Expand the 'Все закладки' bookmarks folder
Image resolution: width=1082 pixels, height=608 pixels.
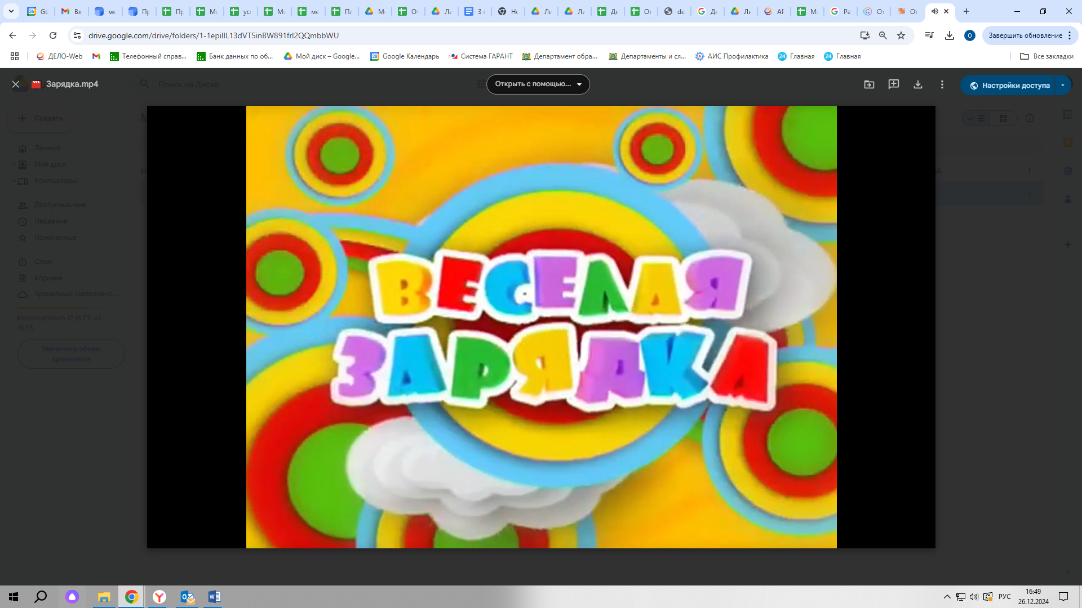pos(1046,56)
